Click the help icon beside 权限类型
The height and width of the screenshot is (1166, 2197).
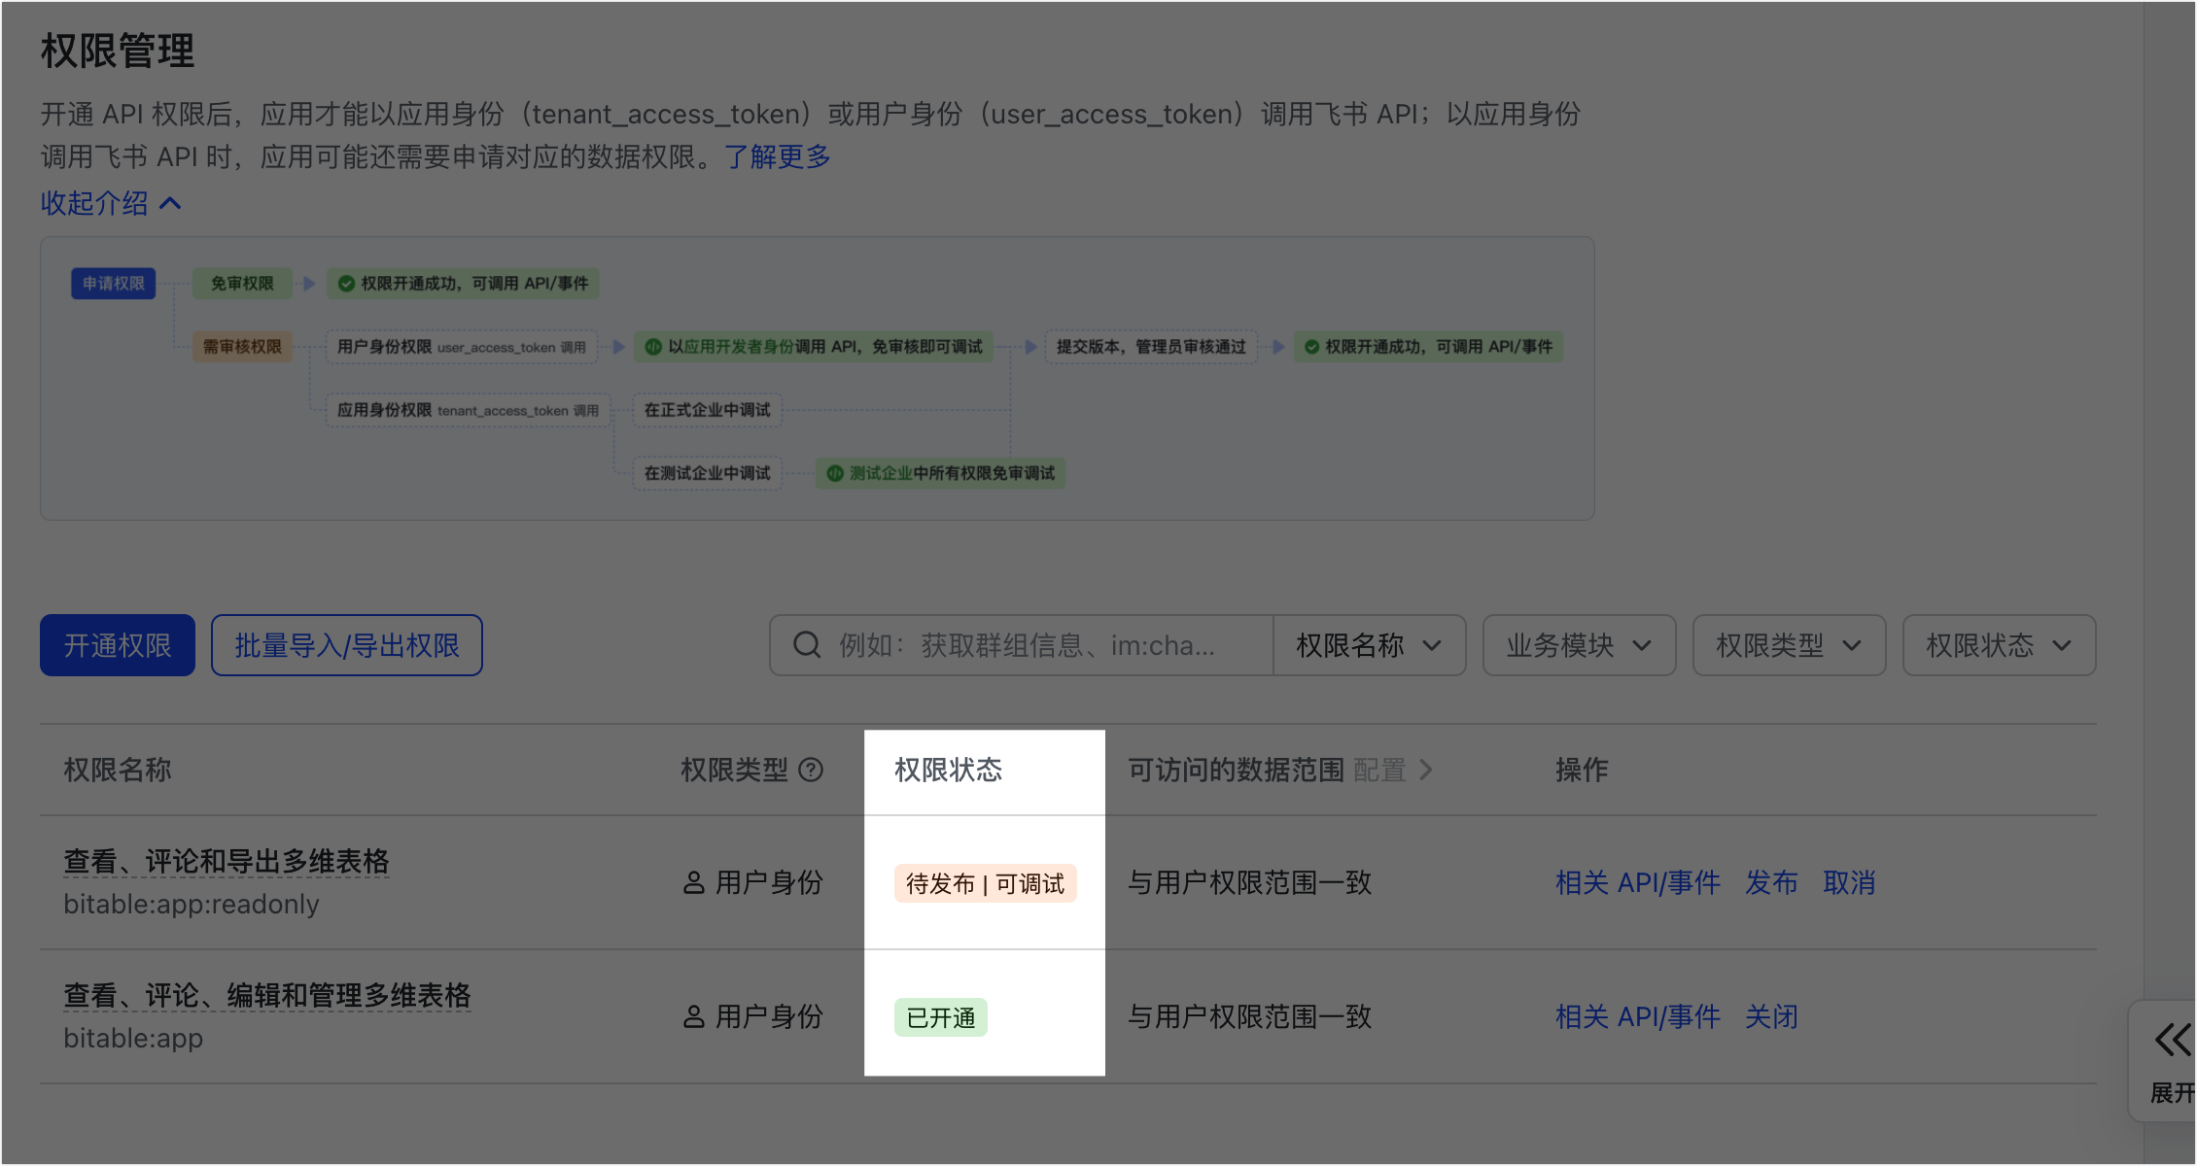point(811,771)
